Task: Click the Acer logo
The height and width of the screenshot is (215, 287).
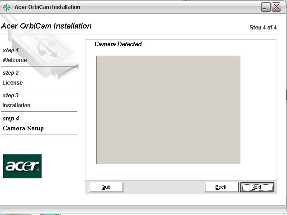Action: [x=22, y=166]
